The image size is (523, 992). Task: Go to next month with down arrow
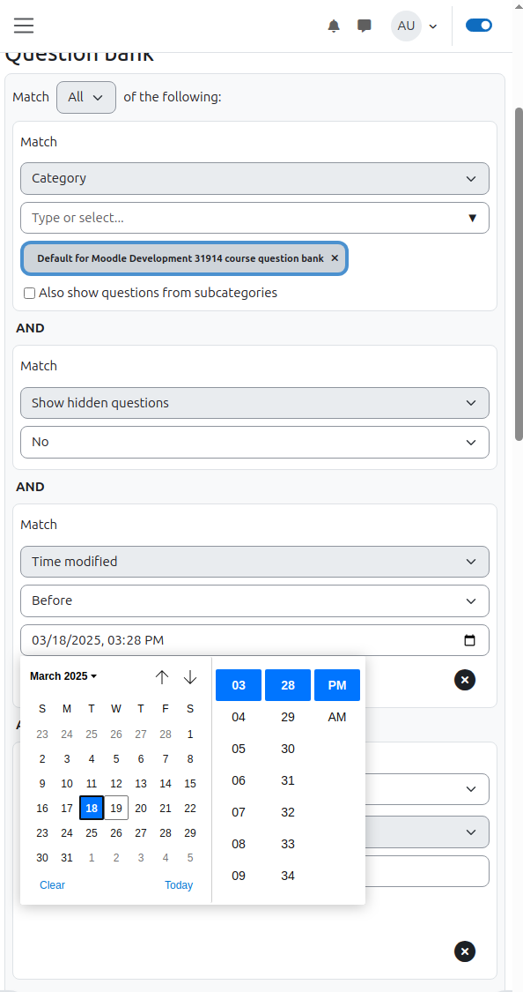click(x=190, y=677)
